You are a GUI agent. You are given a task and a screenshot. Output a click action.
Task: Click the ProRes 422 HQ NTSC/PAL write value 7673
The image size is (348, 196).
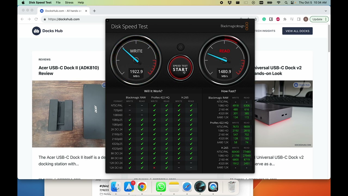tap(235, 127)
